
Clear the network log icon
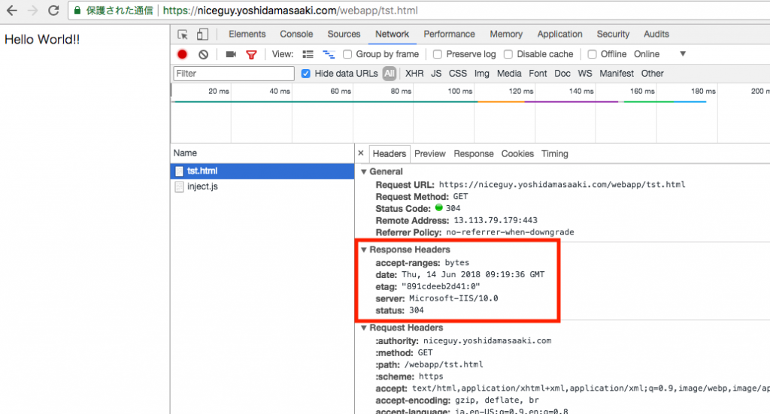[203, 54]
